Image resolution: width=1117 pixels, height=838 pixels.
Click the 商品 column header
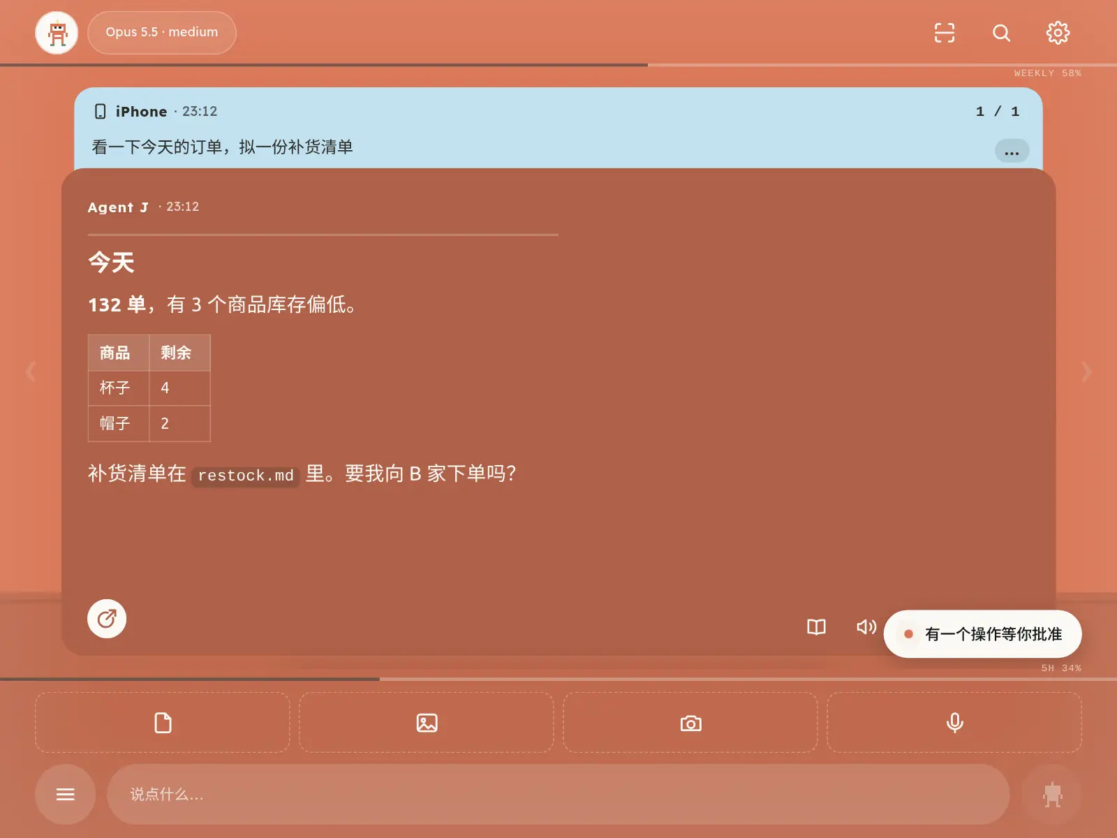click(119, 353)
